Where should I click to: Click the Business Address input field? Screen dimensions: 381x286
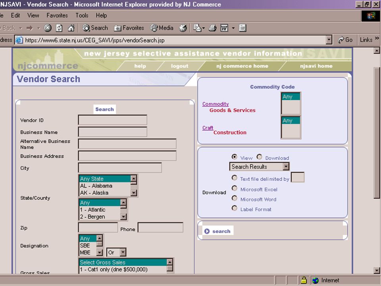[127, 156]
